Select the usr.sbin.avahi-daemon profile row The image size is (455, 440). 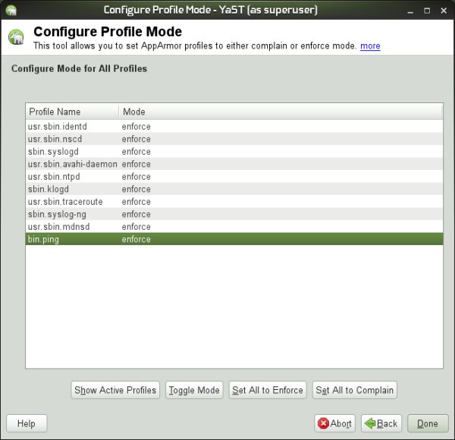click(x=234, y=164)
